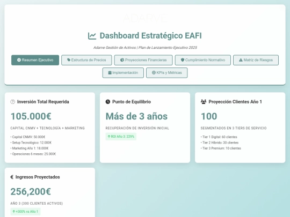
Task: Click the clock icon by Punto de Equilibrio
Action: pos(108,102)
